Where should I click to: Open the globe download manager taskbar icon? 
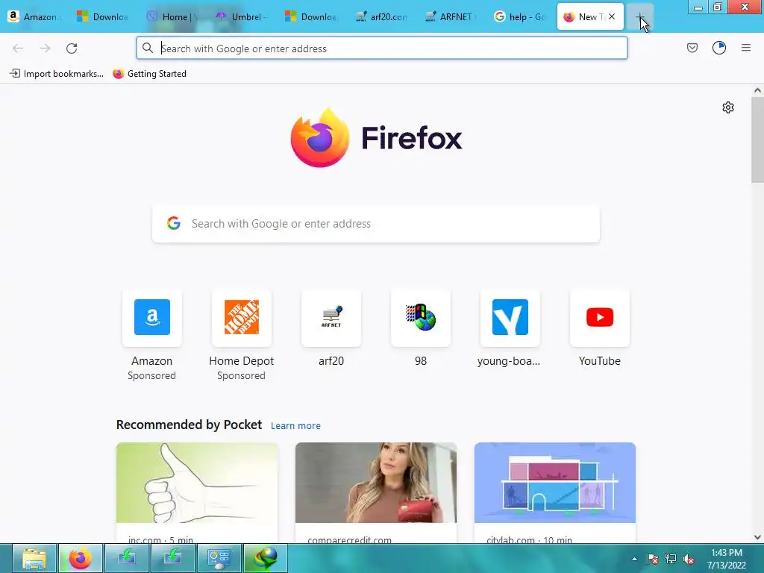(265, 558)
